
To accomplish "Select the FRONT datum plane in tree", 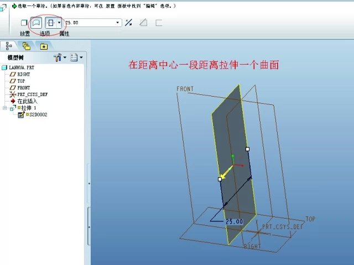I will [23, 88].
